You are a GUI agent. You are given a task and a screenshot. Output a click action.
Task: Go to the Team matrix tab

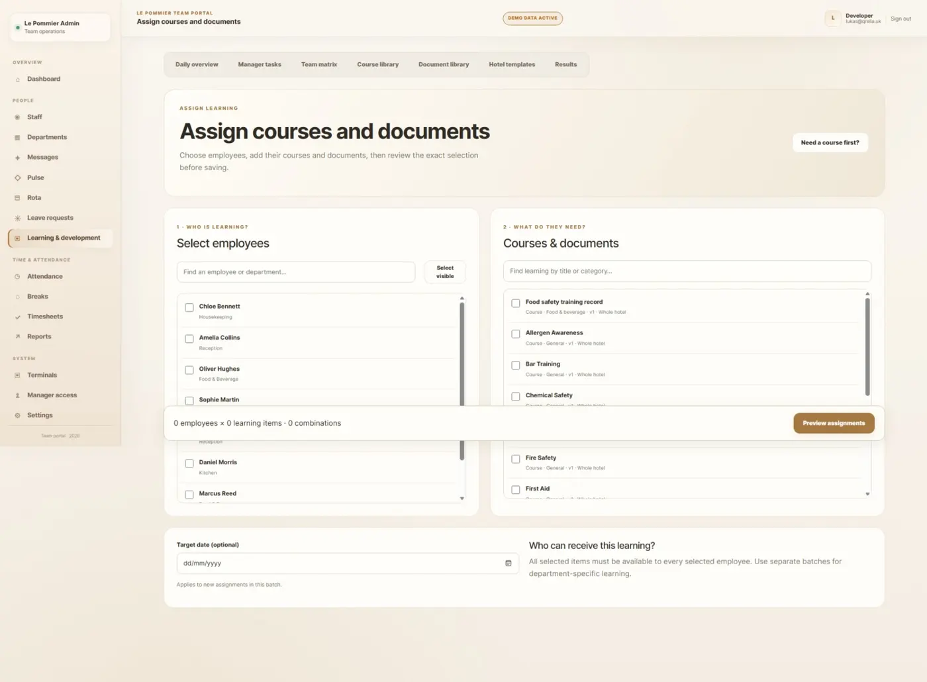coord(319,65)
